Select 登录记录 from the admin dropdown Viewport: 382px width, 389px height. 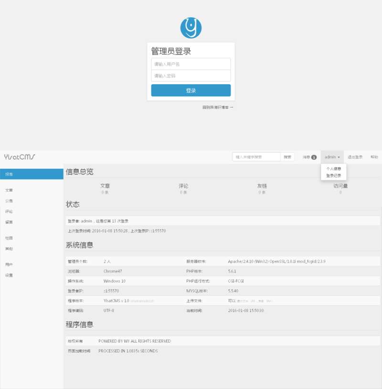click(334, 175)
